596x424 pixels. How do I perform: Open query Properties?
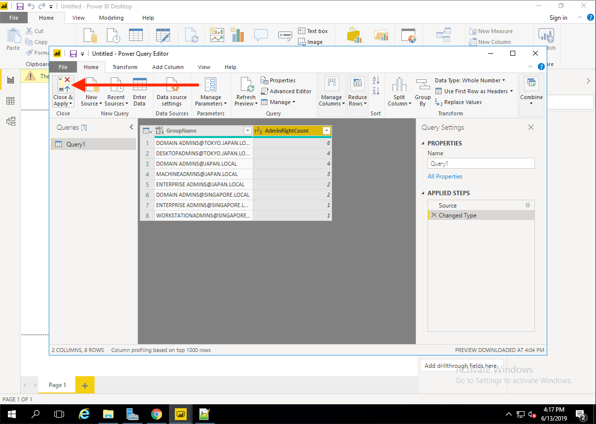[278, 80]
